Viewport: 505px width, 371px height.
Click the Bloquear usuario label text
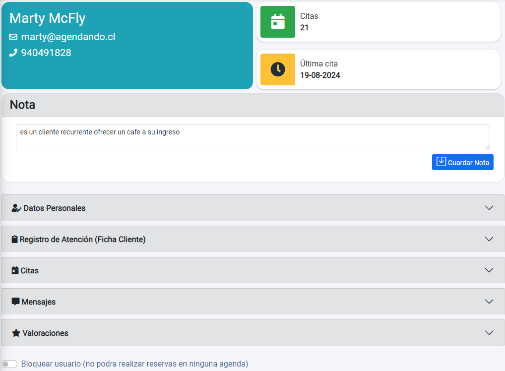(x=134, y=364)
